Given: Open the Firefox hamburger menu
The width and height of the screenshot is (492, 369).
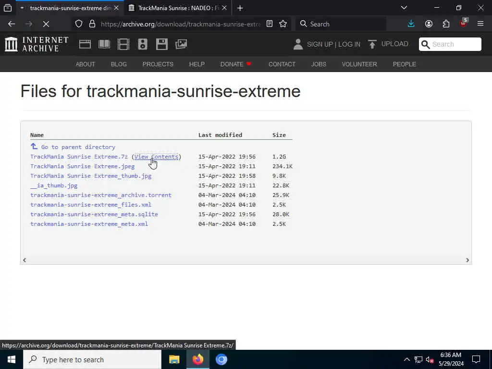Looking at the screenshot, I should (480, 24).
